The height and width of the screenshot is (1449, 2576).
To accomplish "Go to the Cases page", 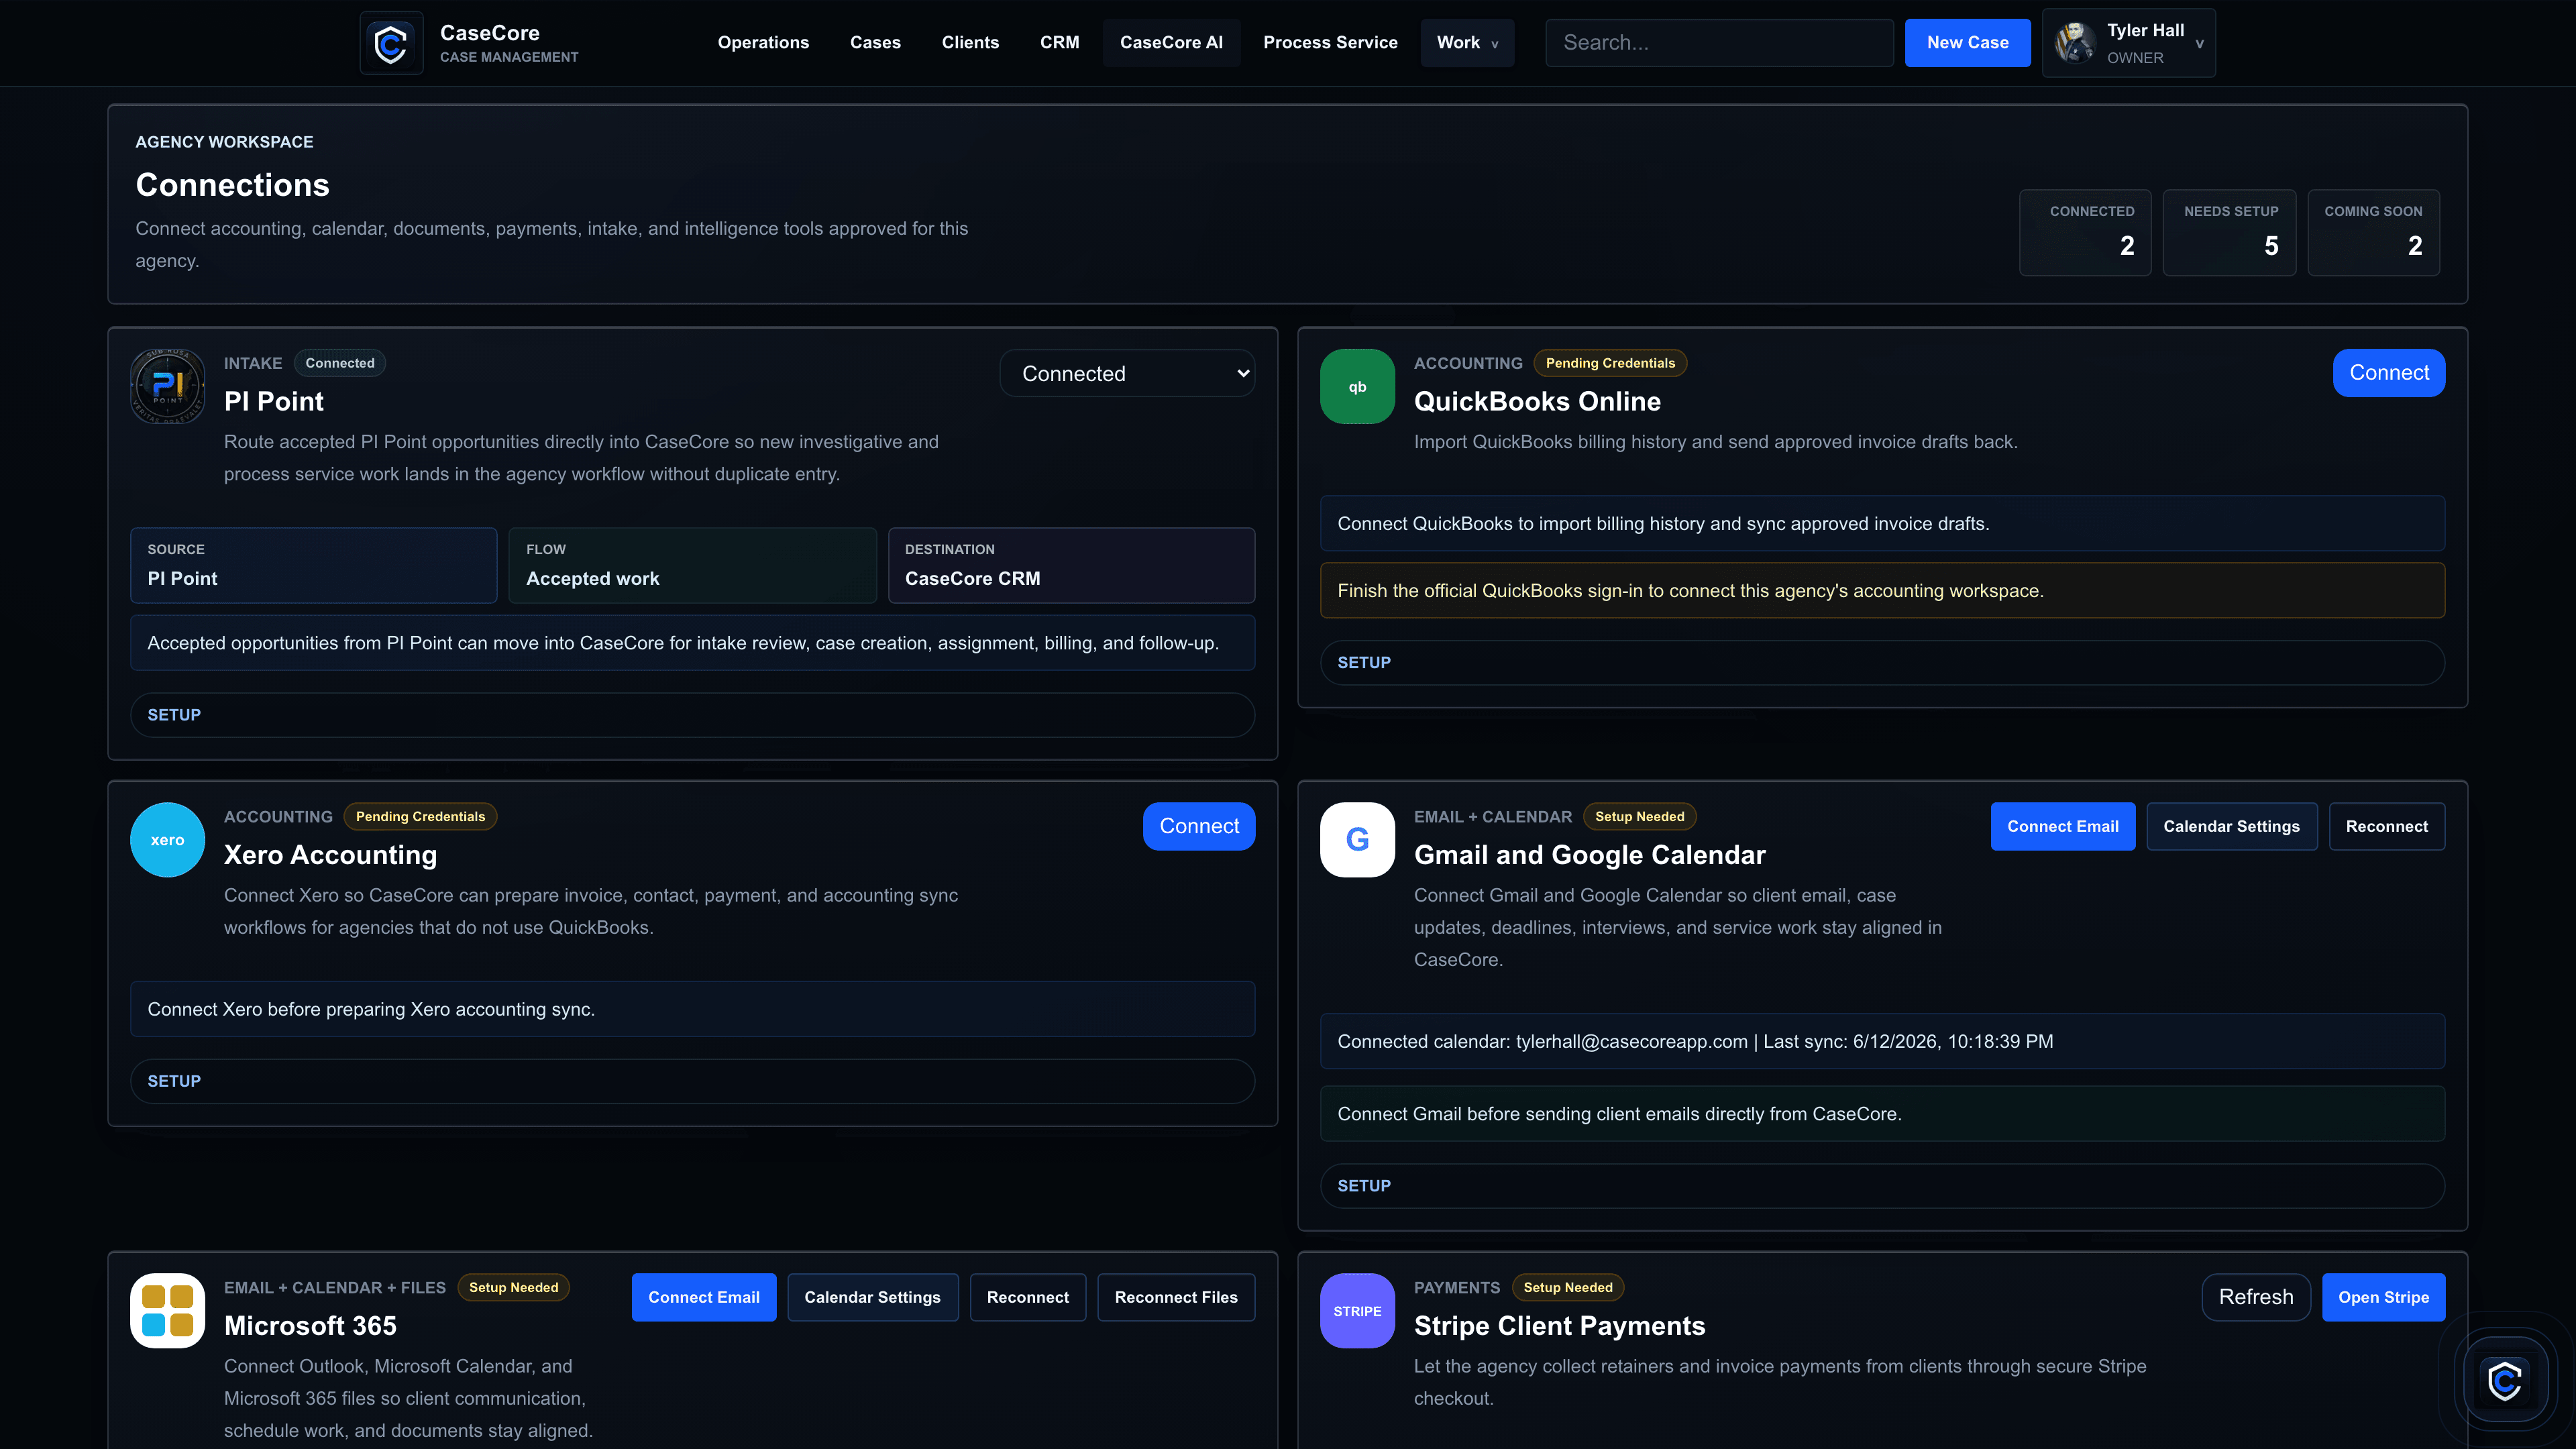I will [x=875, y=43].
